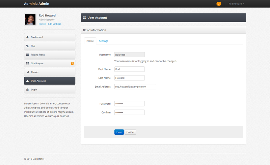
Task: Save the account changes
Action: click(x=119, y=132)
